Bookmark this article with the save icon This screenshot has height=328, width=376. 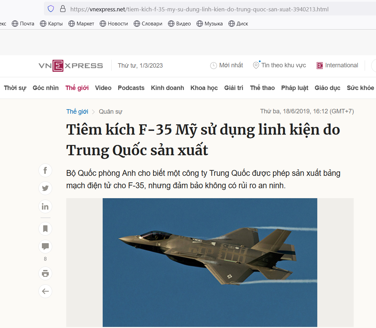45,229
